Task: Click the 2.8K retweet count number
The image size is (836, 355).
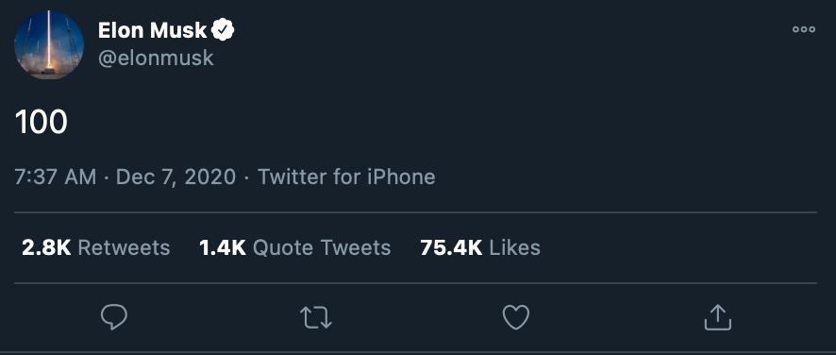Action: tap(46, 247)
